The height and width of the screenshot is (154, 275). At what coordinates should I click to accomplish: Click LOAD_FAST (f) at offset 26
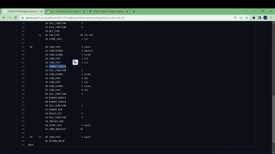55,59
